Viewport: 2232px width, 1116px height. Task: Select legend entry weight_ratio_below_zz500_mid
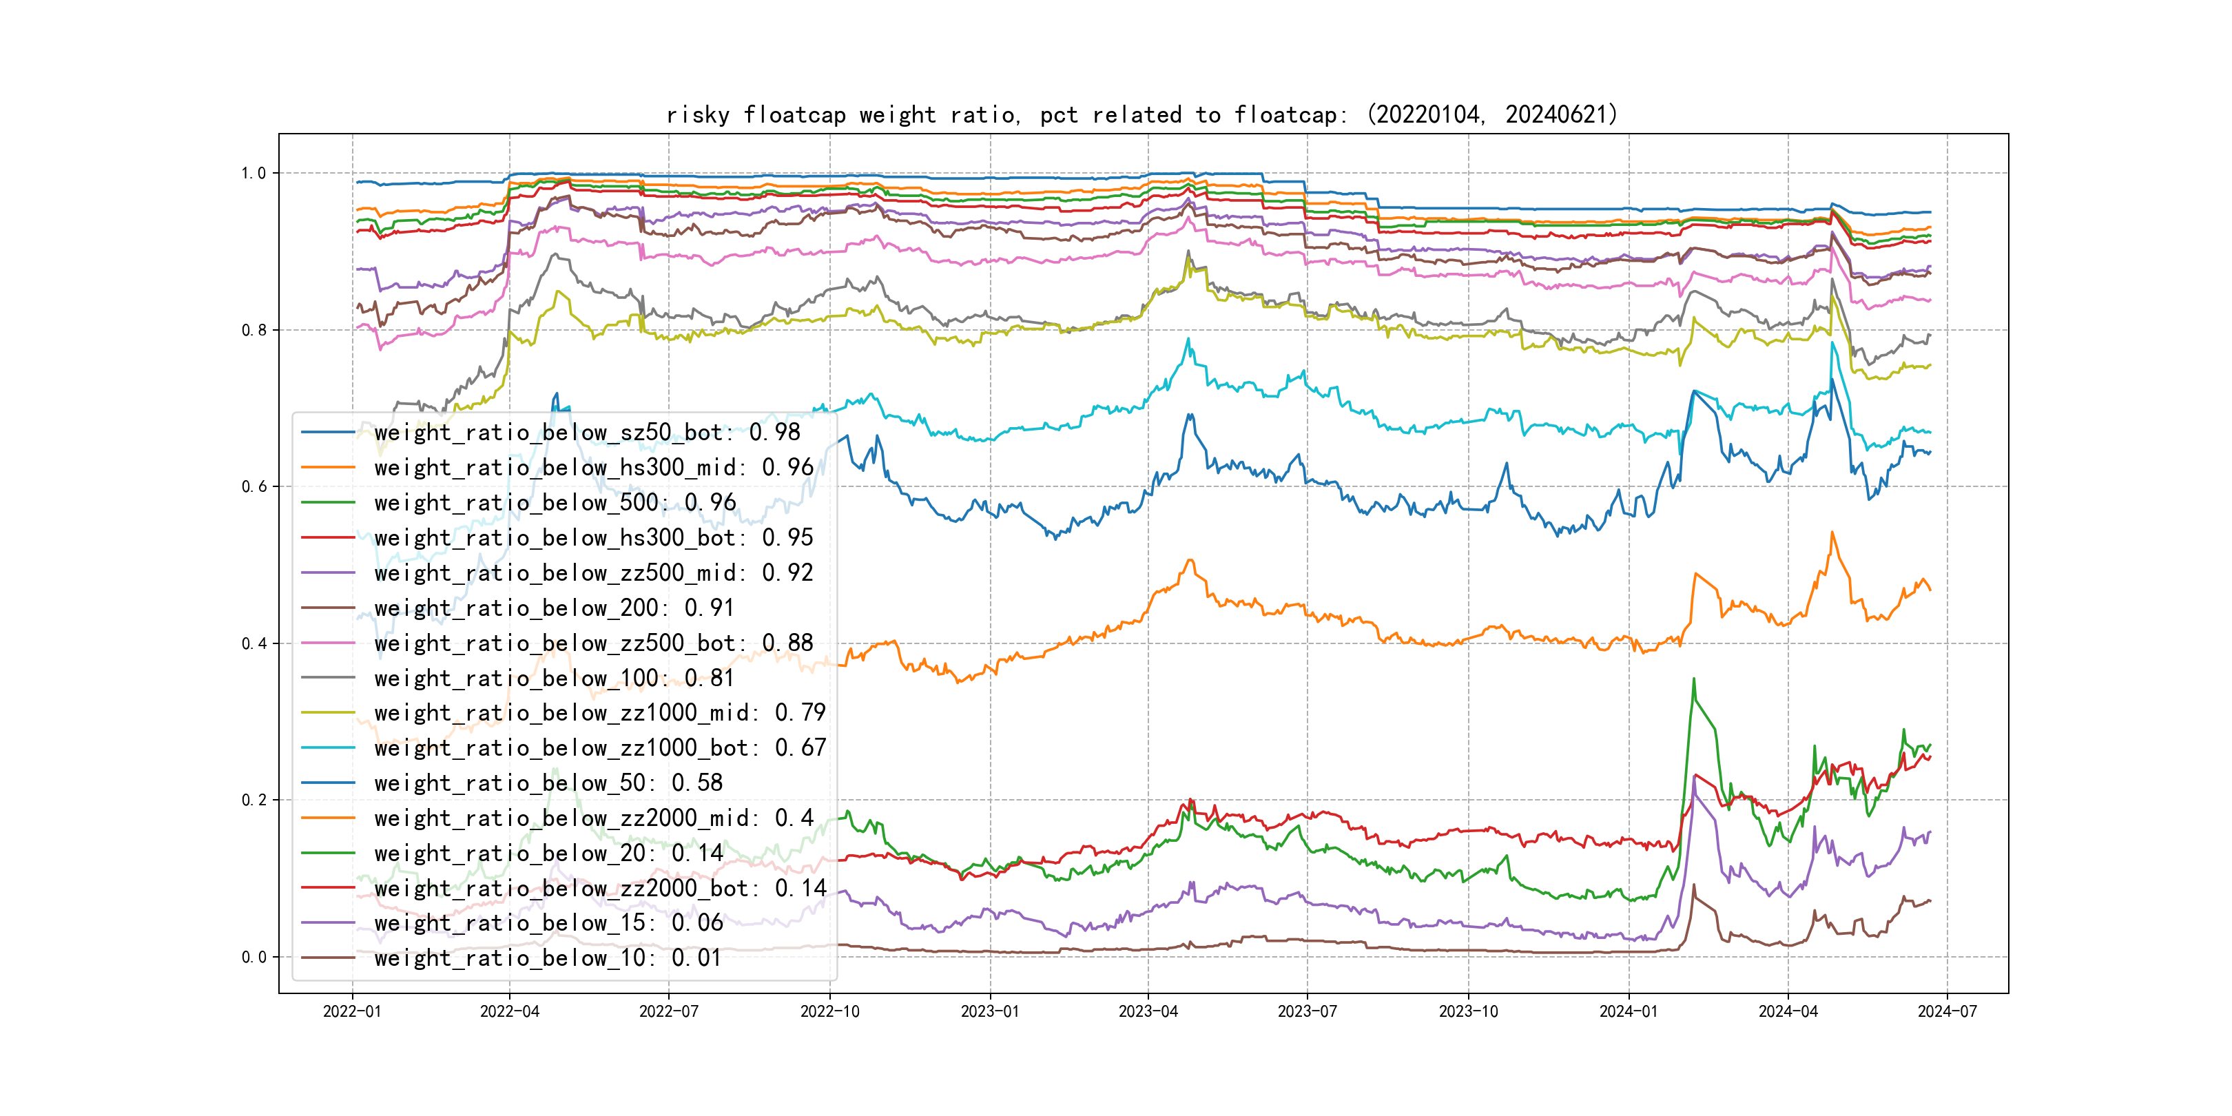[594, 572]
